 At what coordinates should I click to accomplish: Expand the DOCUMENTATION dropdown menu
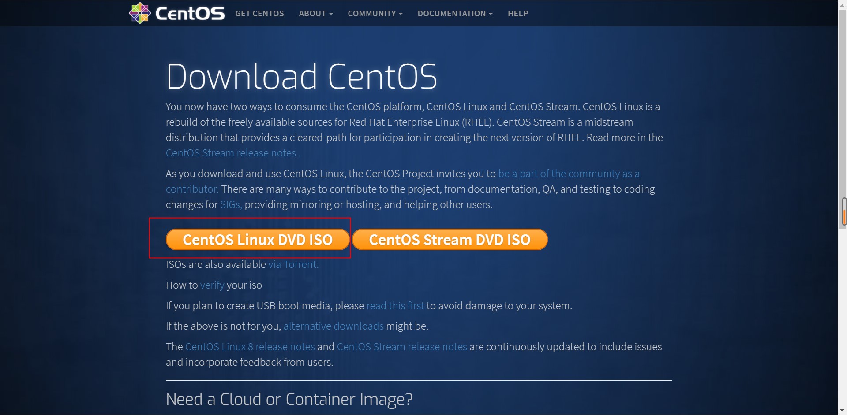[455, 14]
